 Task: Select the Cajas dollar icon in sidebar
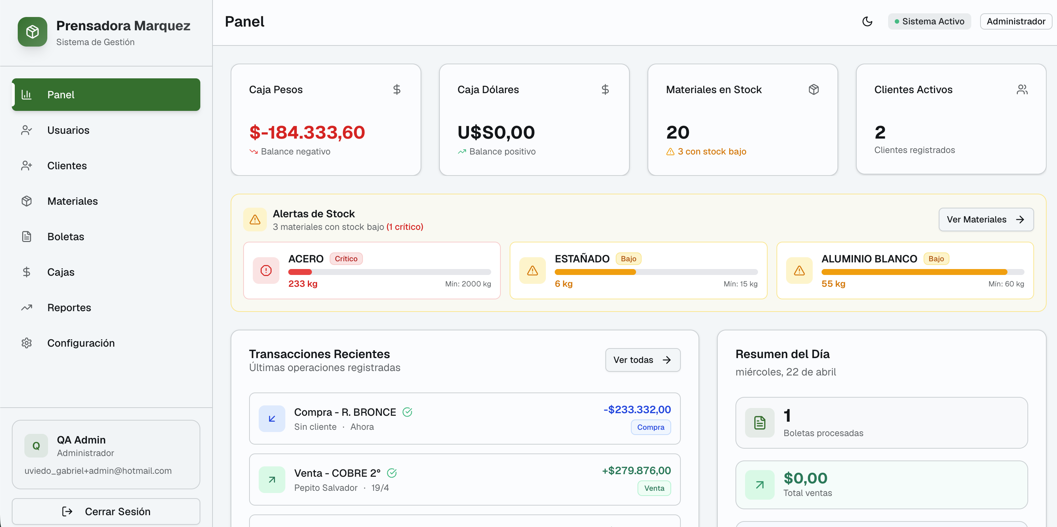27,272
